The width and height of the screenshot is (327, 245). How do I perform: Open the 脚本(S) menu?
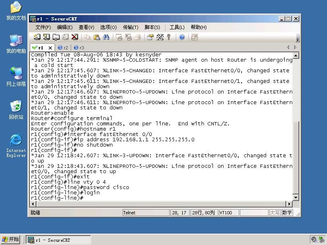pos(152,27)
